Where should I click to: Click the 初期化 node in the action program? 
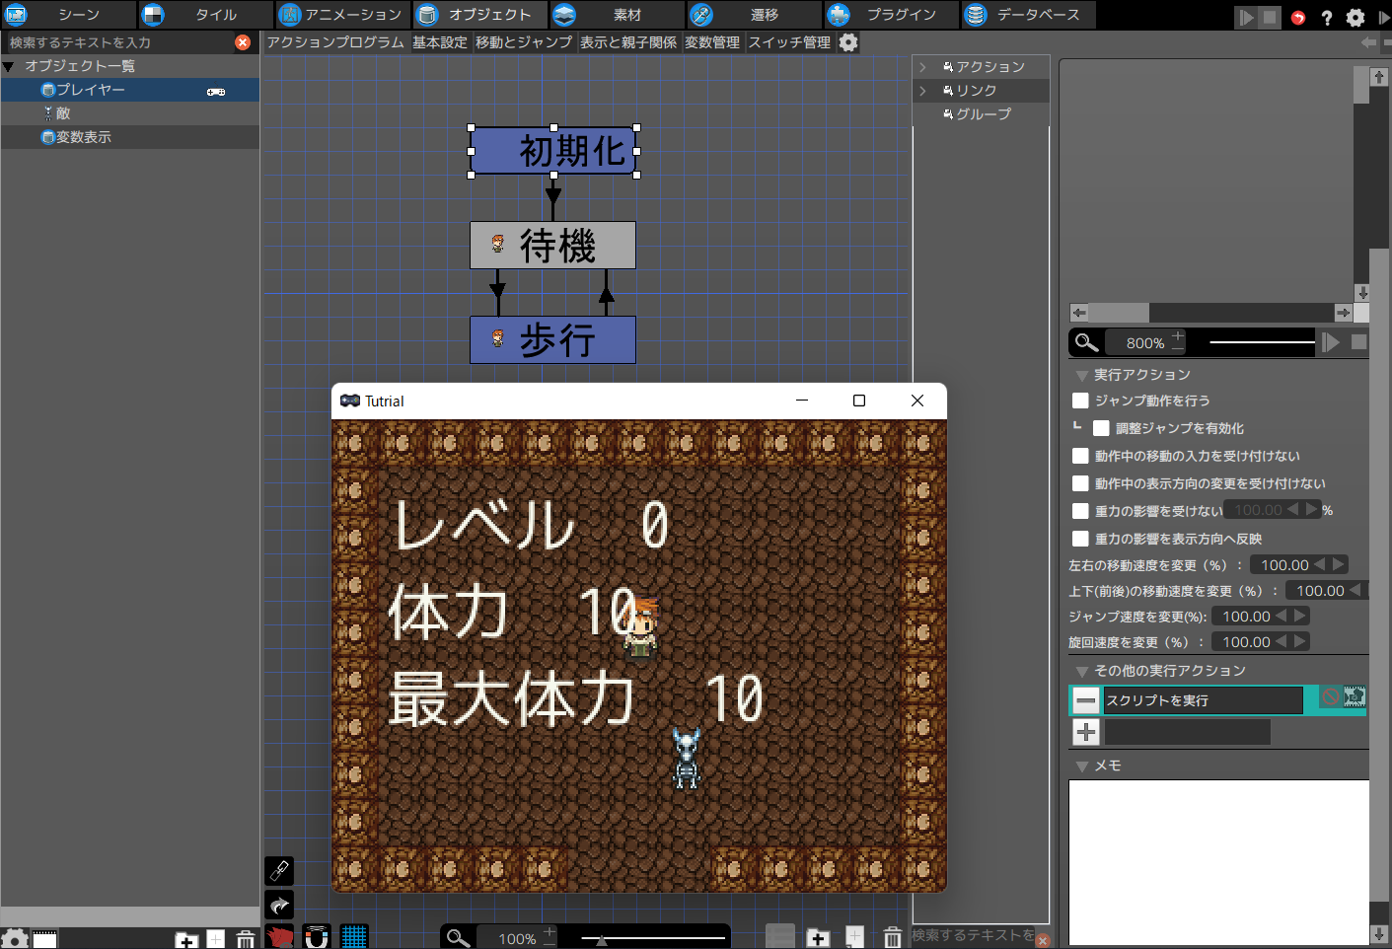click(552, 151)
